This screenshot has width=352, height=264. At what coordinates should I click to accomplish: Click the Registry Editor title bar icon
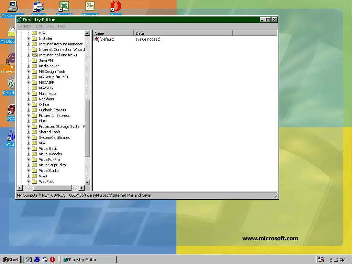click(20, 20)
